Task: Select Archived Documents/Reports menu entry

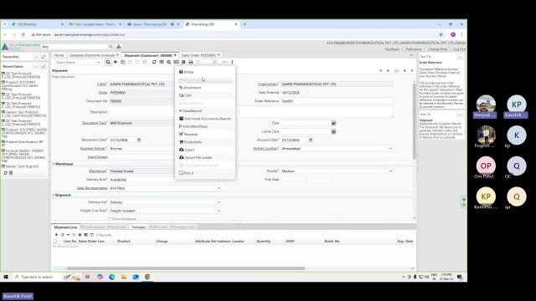Action: tap(205, 119)
